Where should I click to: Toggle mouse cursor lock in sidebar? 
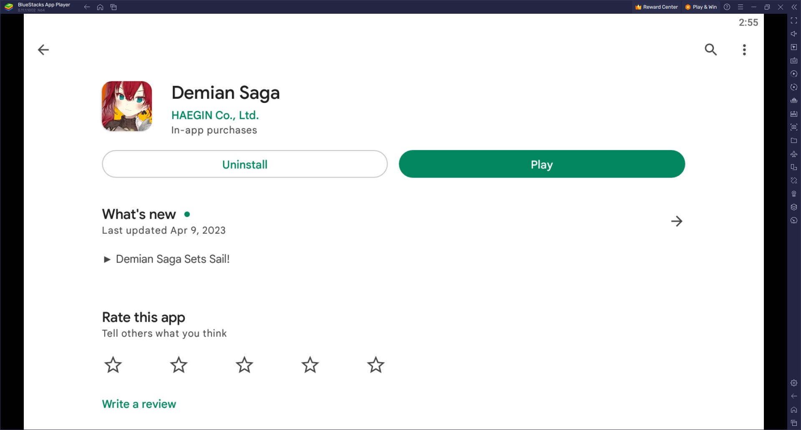(794, 47)
